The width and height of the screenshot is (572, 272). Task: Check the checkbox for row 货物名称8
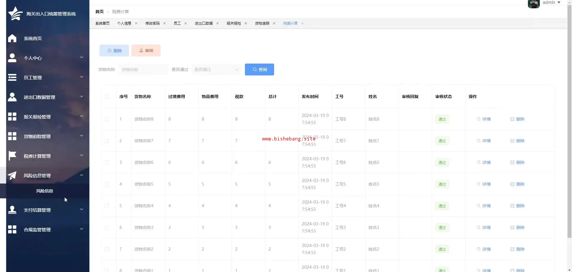107,119
